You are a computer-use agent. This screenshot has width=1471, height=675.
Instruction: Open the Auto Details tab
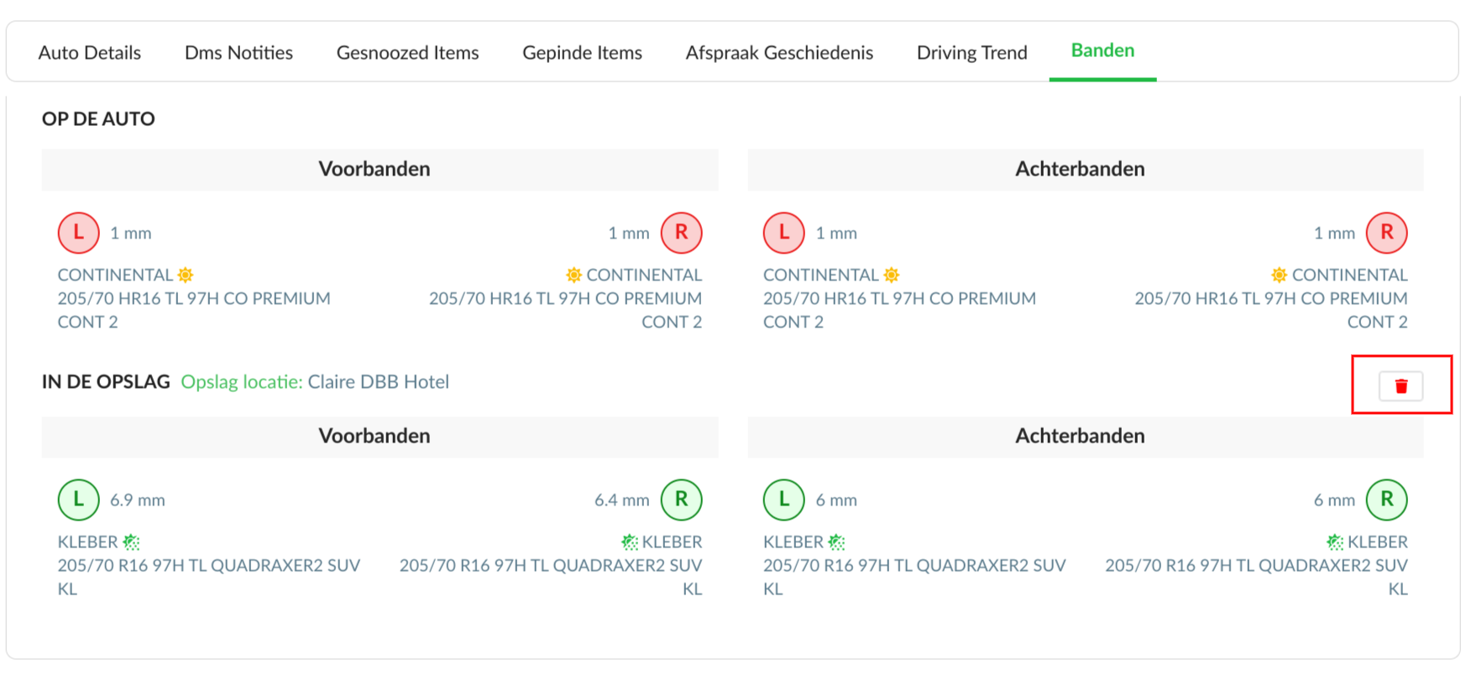click(x=90, y=53)
